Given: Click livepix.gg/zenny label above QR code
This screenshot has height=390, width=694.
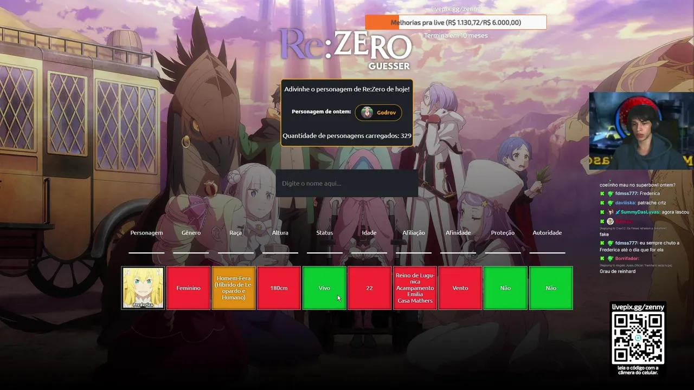Looking at the screenshot, I should 638,307.
